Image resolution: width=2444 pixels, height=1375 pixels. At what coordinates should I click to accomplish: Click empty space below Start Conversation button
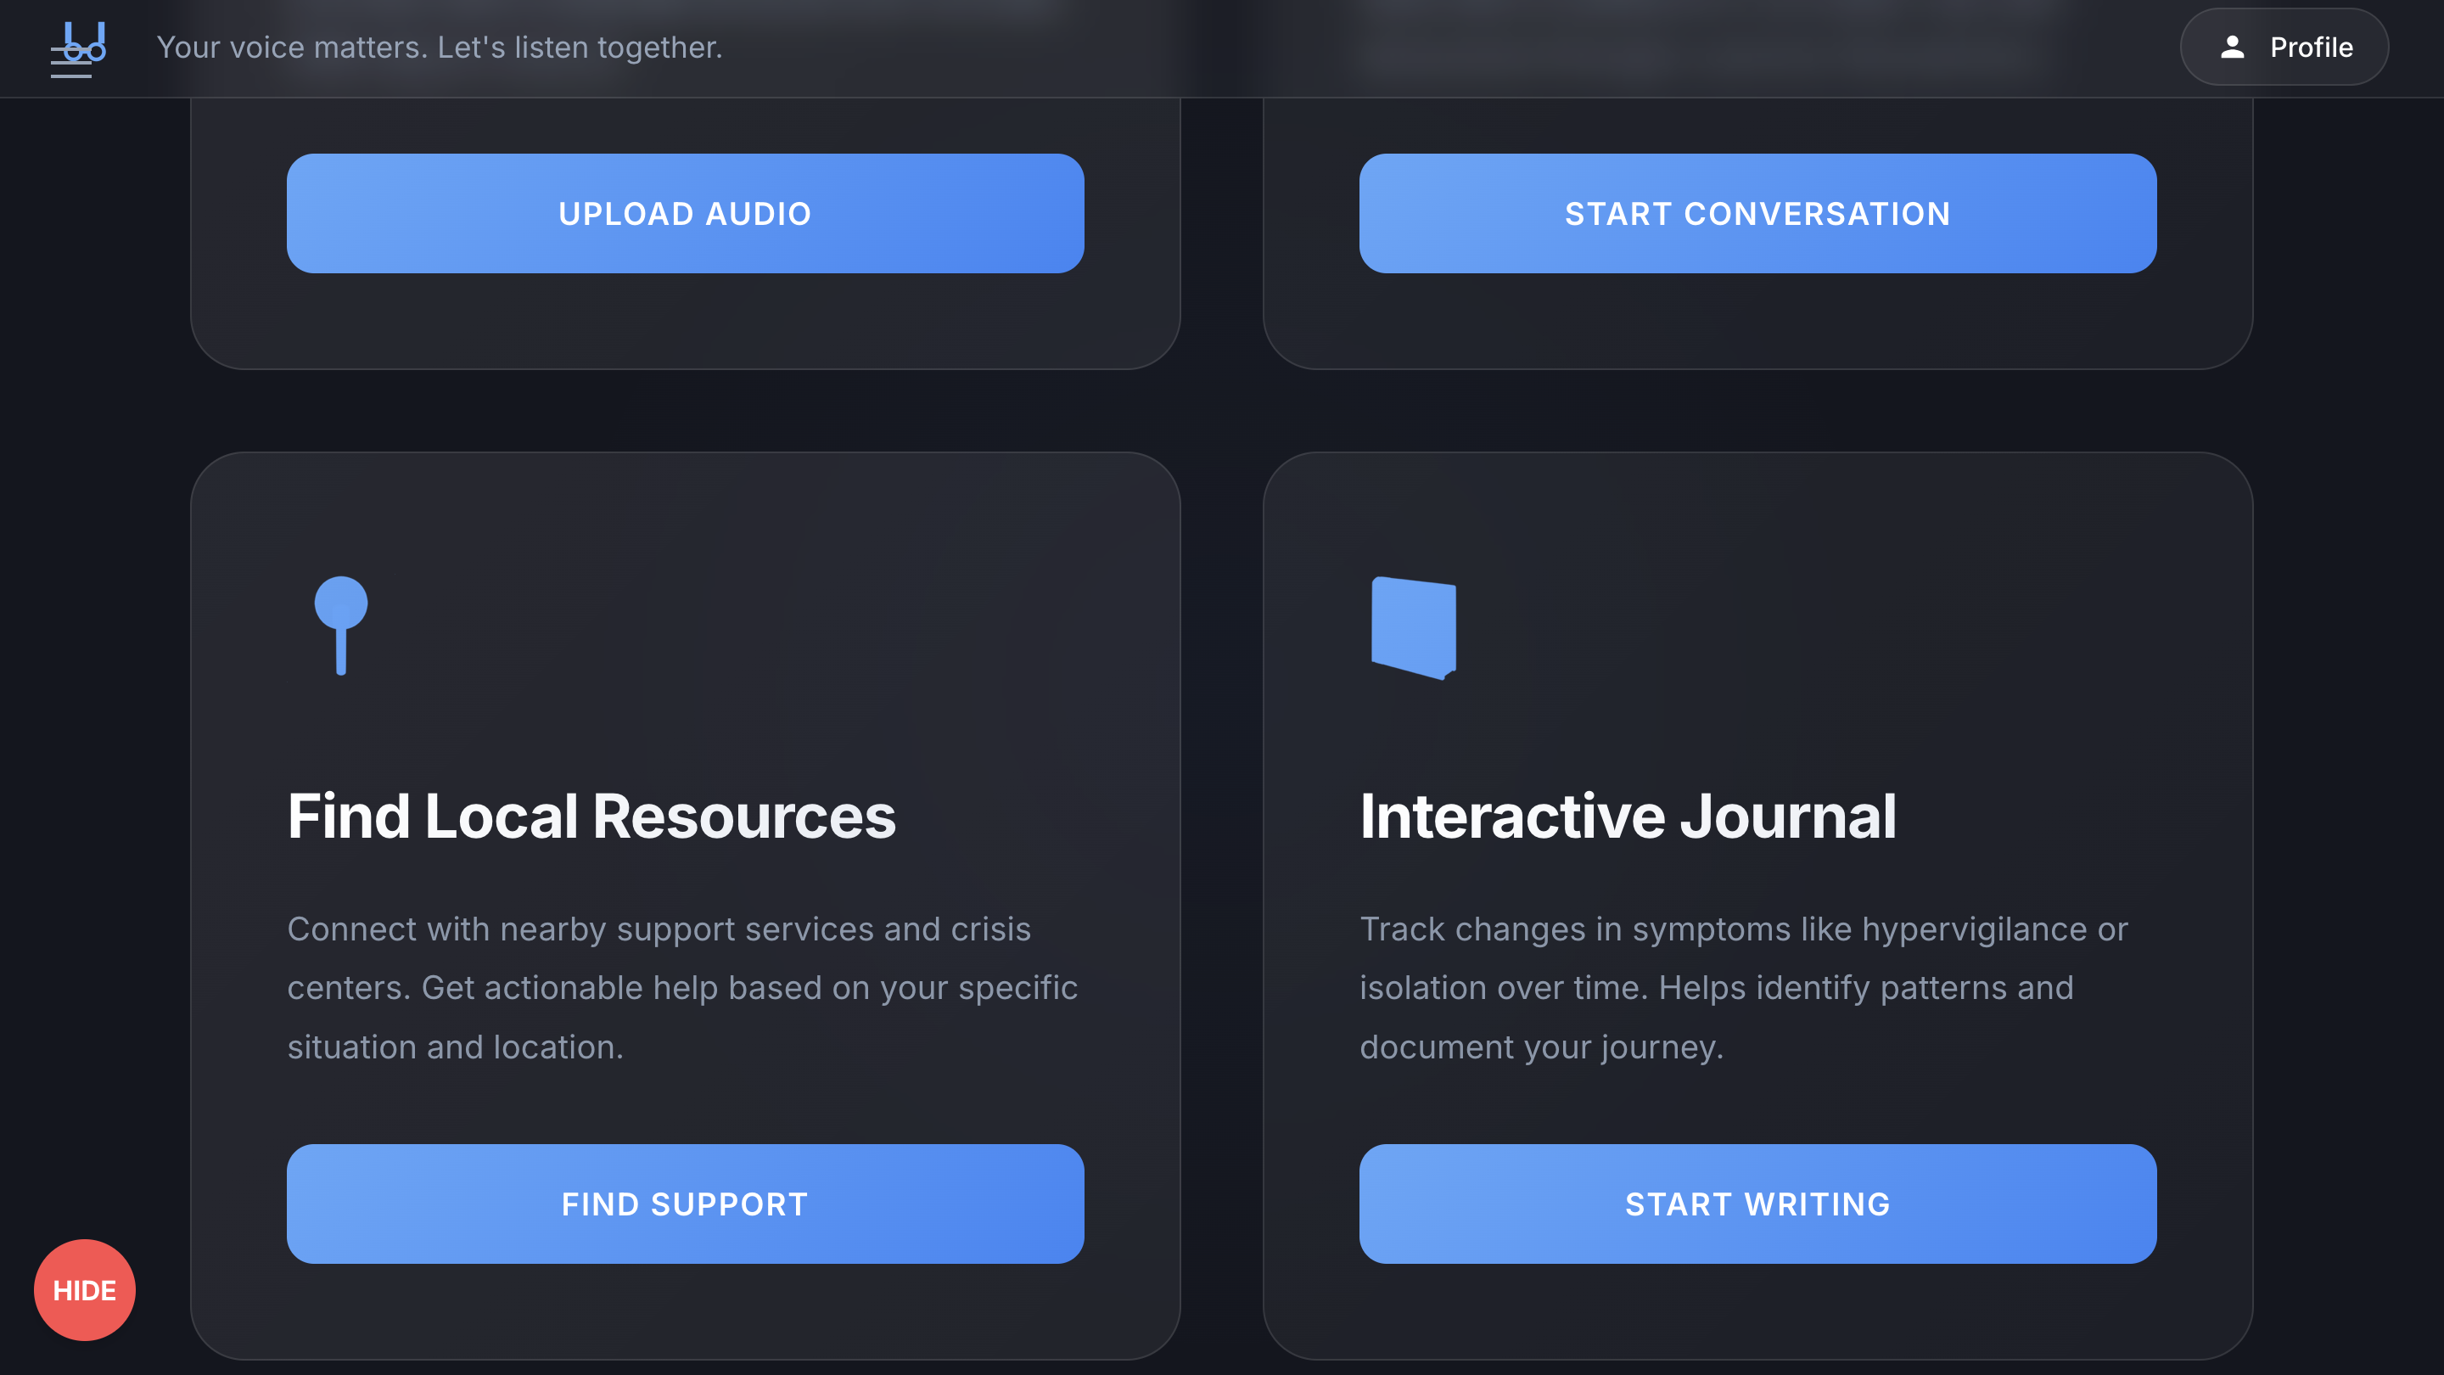coord(1757,321)
